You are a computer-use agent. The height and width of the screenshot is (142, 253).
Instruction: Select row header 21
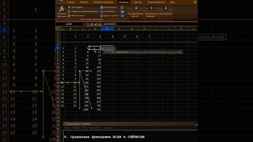click(58, 110)
